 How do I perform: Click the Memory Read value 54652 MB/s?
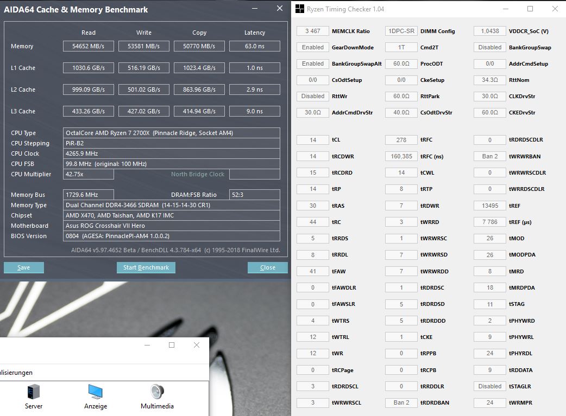89,46
